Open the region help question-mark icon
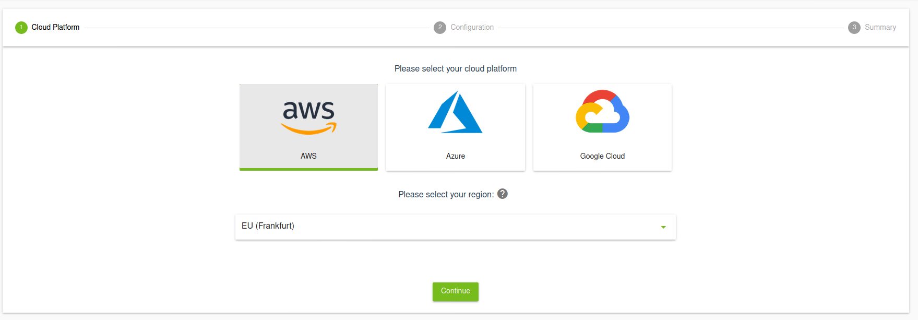 click(x=503, y=194)
